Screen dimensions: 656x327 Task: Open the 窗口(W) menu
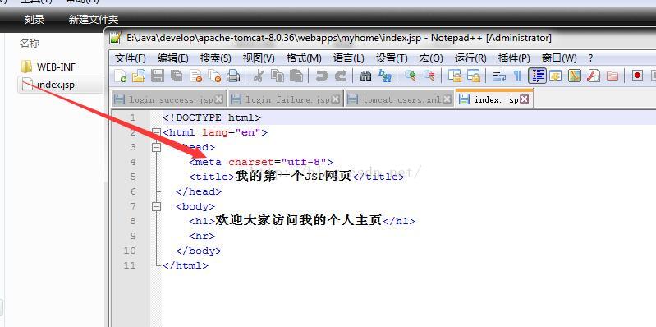pos(559,58)
